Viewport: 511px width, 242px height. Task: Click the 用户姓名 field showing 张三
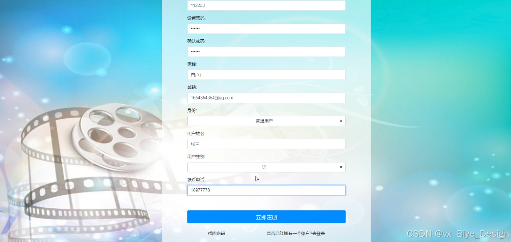266,144
